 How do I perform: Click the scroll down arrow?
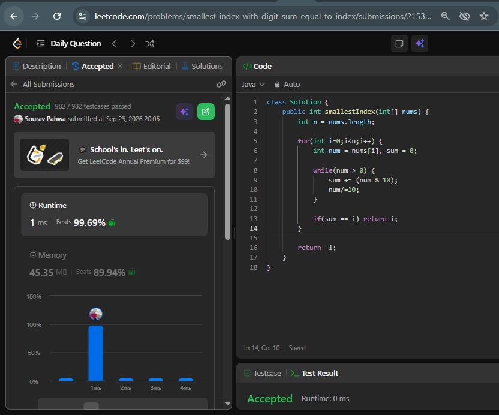coord(227,404)
